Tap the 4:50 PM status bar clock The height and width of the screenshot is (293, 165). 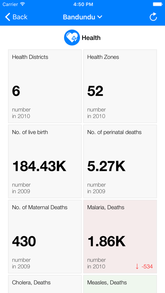(83, 4)
